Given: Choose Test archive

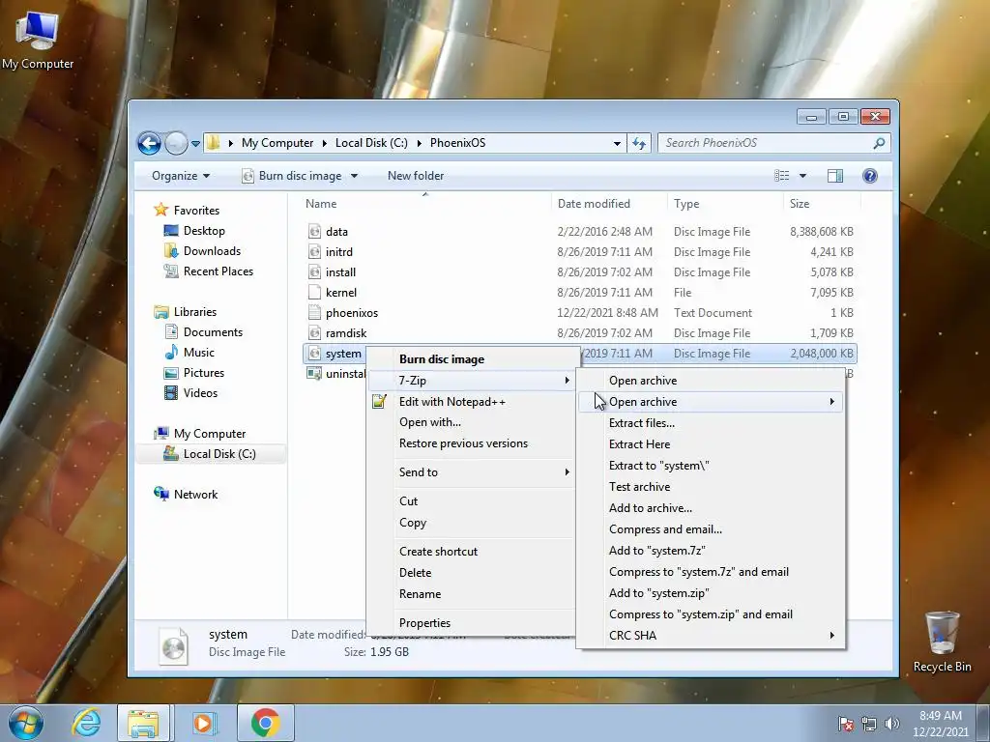Looking at the screenshot, I should 711,487.
